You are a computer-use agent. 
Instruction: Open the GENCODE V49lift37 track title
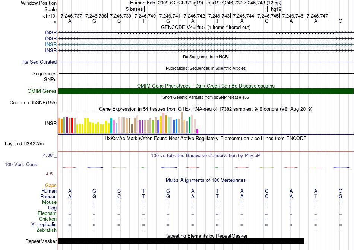click(205, 27)
